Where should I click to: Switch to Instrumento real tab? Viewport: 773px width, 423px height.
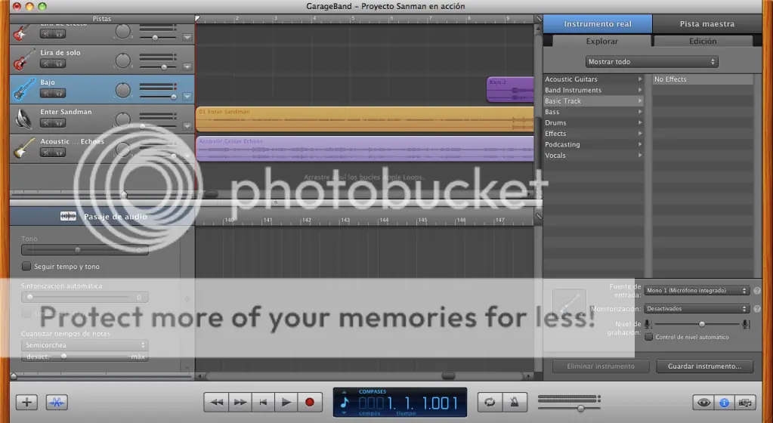tap(598, 23)
